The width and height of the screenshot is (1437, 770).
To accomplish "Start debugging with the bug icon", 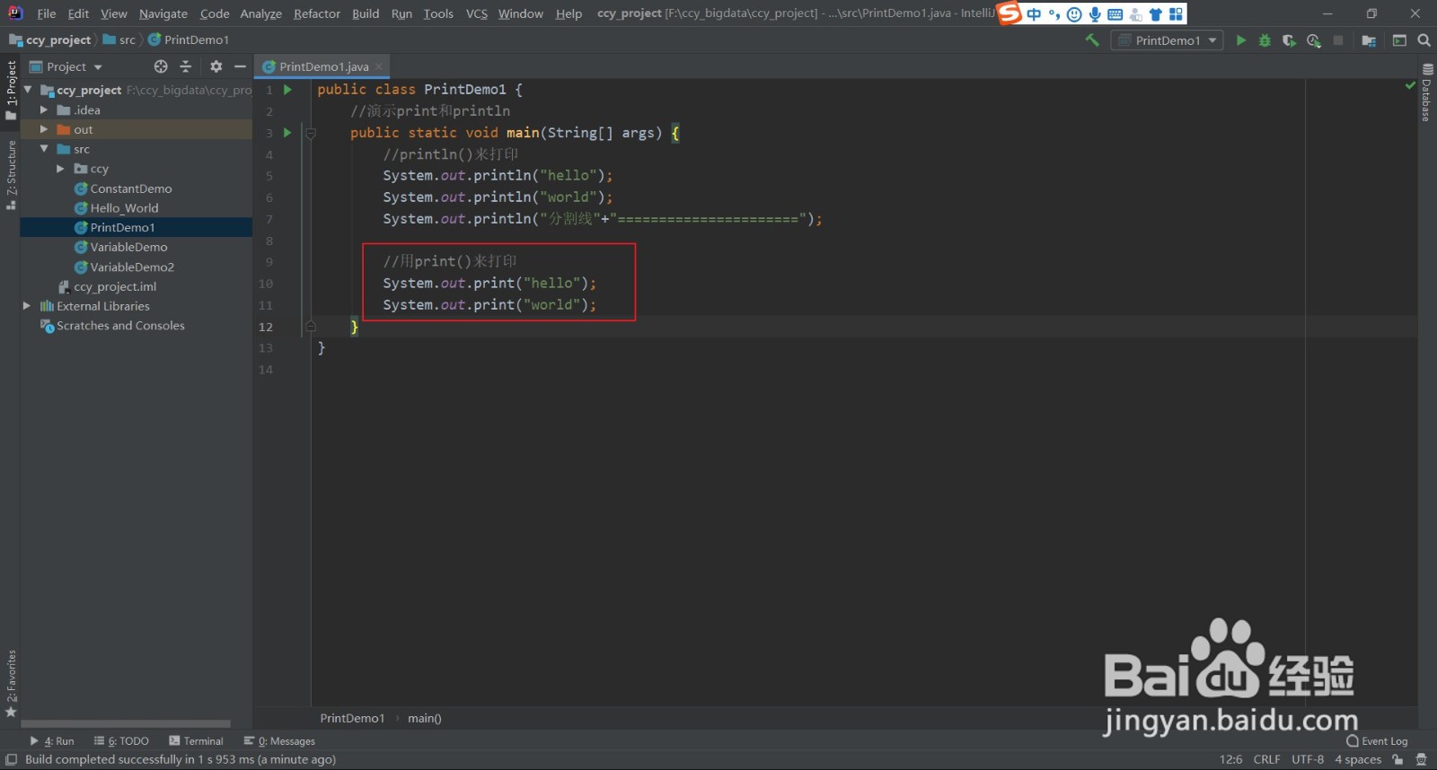I will pyautogui.click(x=1265, y=40).
